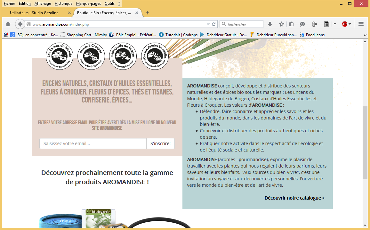This screenshot has width=370, height=230.
Task: Expand the Adblock Plus dropdown arrow
Action: [350, 24]
